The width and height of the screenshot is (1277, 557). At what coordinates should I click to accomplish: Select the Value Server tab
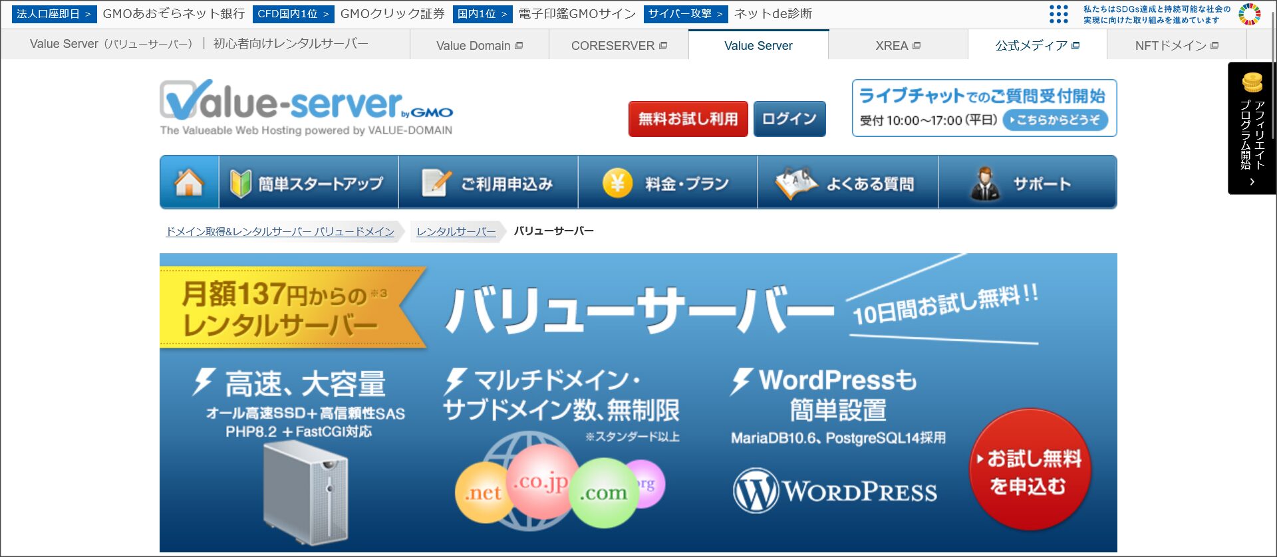point(758,45)
